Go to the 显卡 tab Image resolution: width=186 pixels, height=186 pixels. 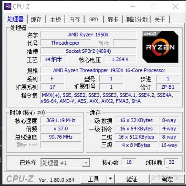click(113, 19)
